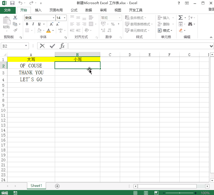Image resolution: width=214 pixels, height=195 pixels.
Task: Click the zoom in plus button
Action: [196, 193]
